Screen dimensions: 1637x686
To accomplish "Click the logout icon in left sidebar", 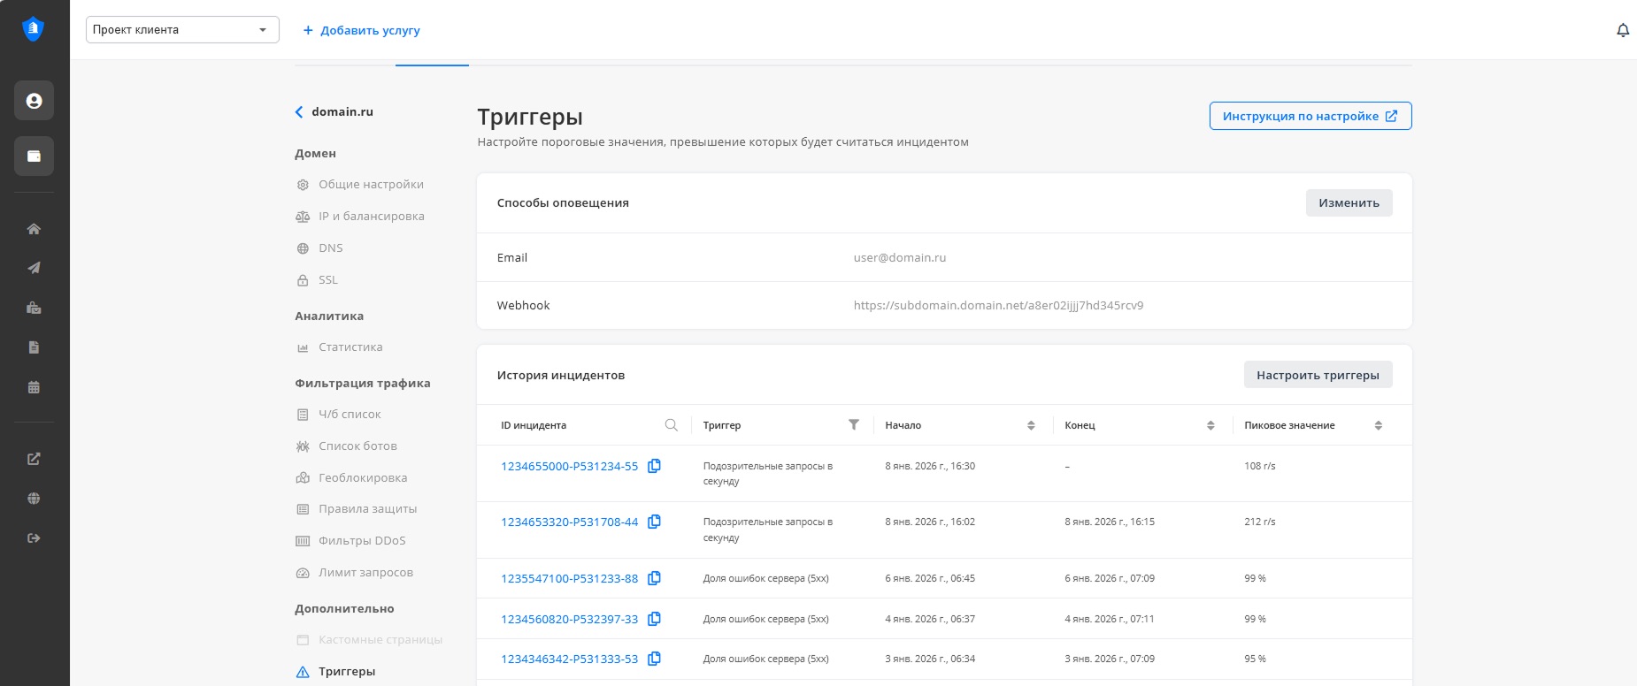I will pos(34,537).
